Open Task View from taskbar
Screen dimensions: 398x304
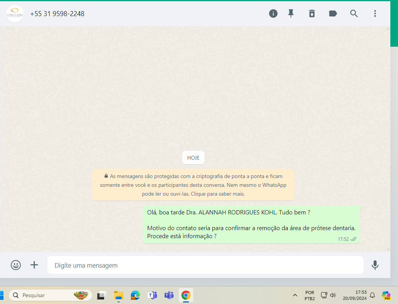101,295
